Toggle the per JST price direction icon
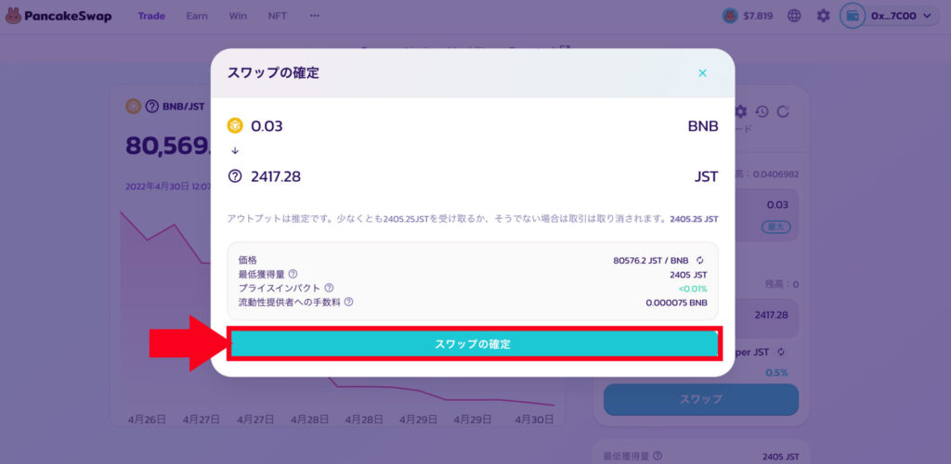This screenshot has width=951, height=464. (x=781, y=352)
